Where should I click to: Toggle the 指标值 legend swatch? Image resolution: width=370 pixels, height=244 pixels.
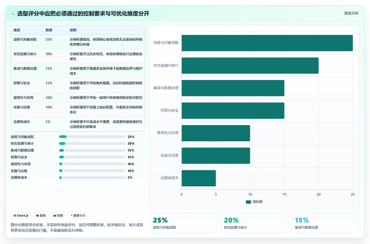tap(248, 202)
